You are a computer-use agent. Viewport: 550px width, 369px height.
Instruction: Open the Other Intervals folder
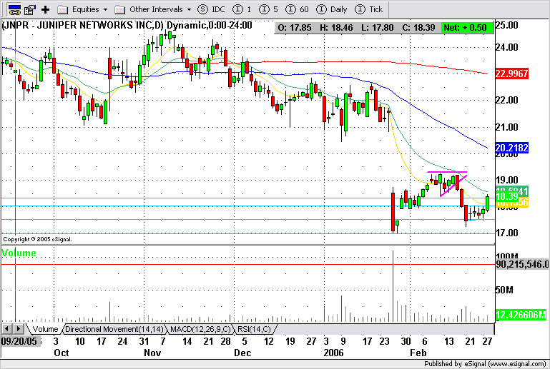tap(119, 9)
